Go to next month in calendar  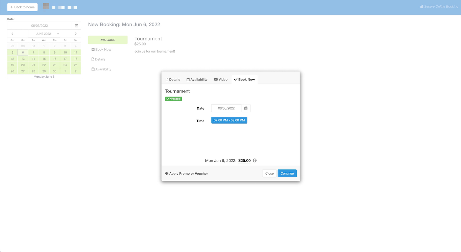tap(75, 34)
